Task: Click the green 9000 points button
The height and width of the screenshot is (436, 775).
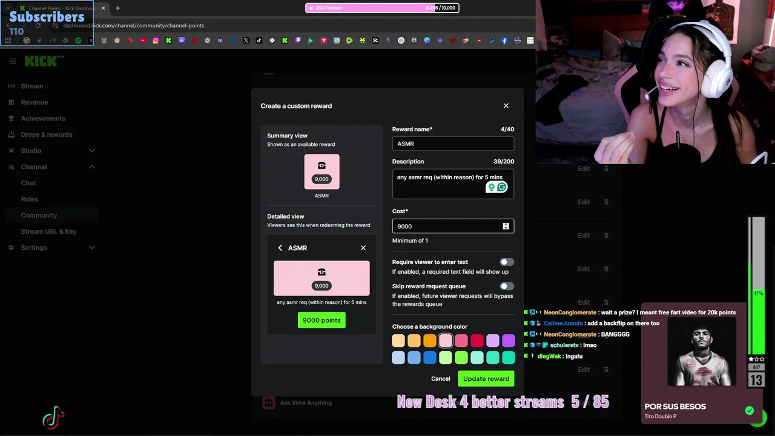Action: click(322, 320)
